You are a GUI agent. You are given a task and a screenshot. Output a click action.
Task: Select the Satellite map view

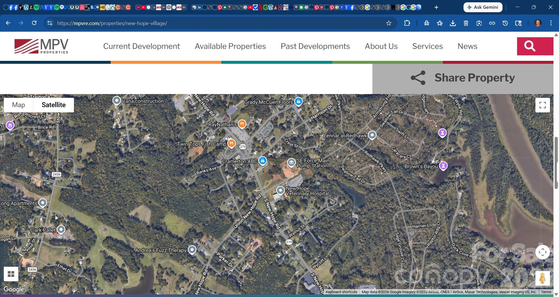click(54, 105)
